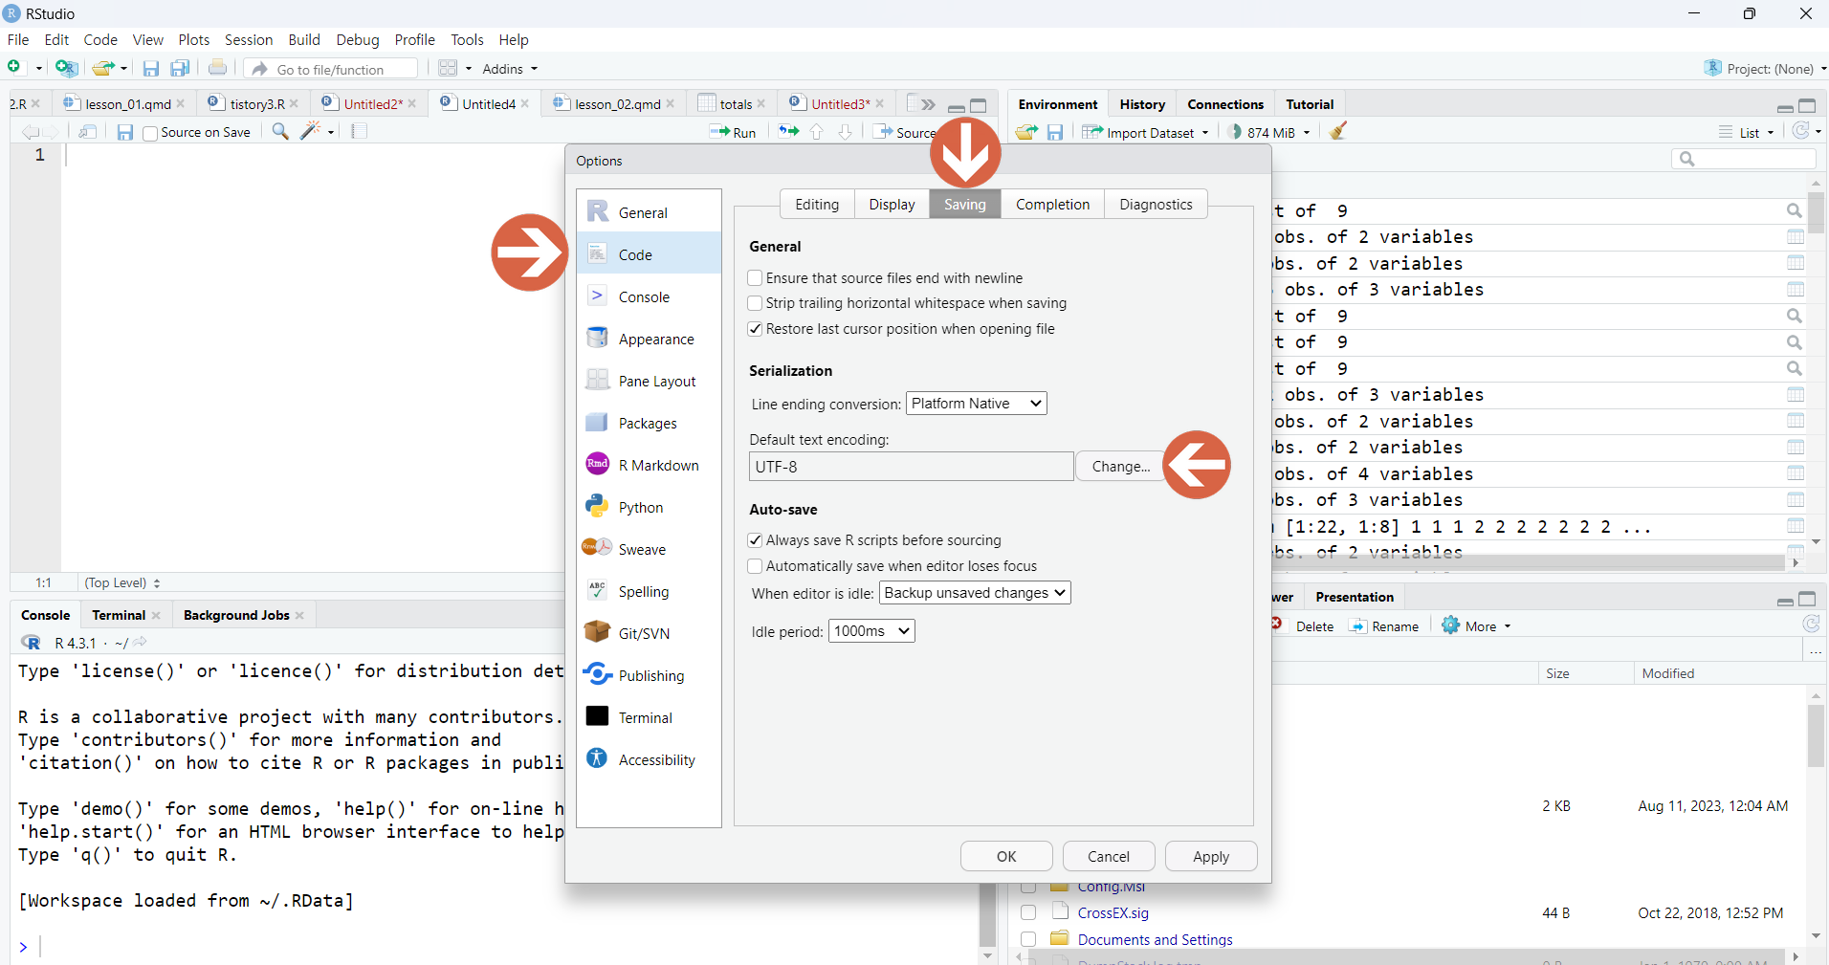Viewport: 1829px width, 965px height.
Task: Enable Strip trailing horizontal whitespace when saving
Action: click(x=755, y=303)
